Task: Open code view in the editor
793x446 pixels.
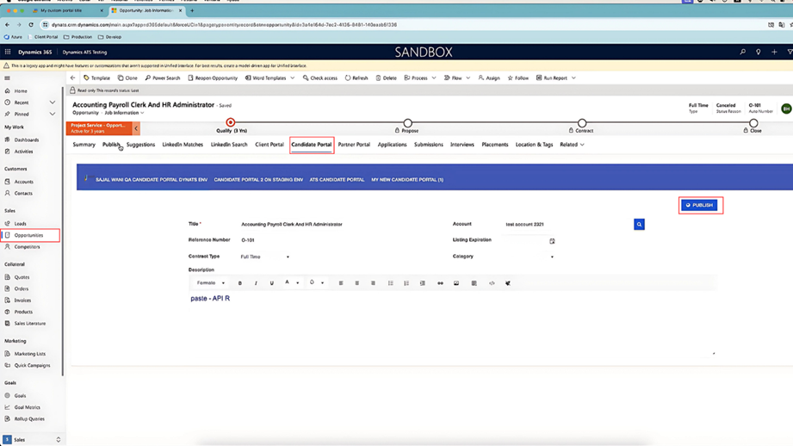Action: [492, 283]
